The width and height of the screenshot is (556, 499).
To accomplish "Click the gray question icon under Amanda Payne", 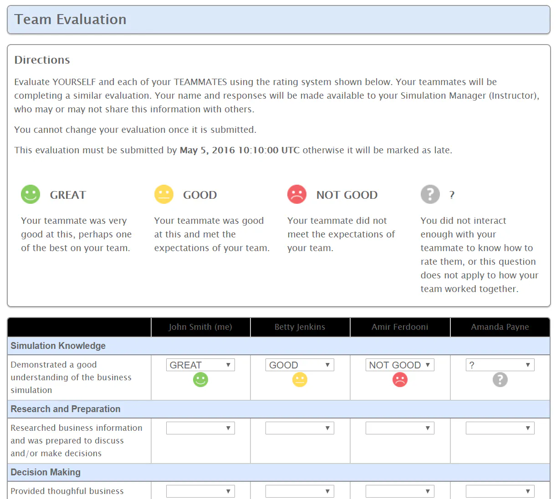I will (500, 379).
